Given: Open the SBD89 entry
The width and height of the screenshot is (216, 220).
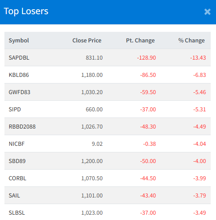Looking at the screenshot, I should (x=17, y=161).
